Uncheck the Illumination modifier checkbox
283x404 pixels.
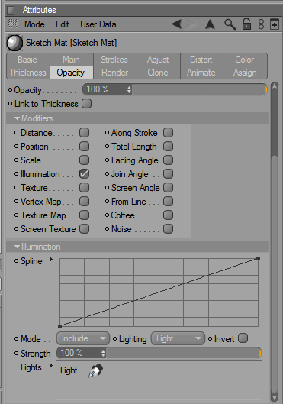coord(84,174)
